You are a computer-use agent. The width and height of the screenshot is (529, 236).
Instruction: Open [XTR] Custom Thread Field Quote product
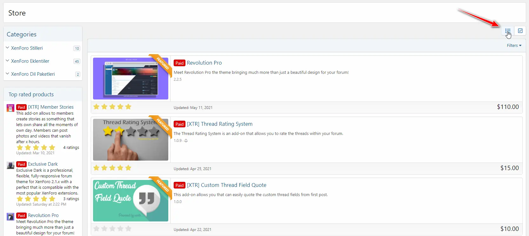coord(226,185)
